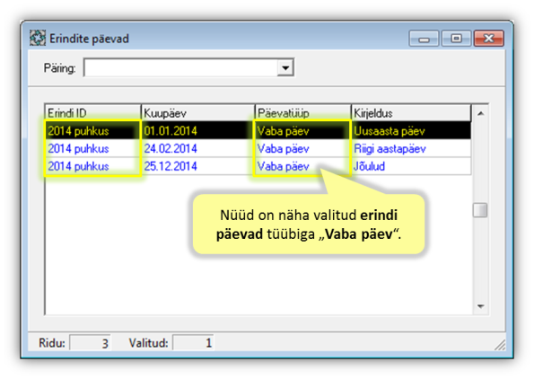Click the vertical scrollbar thumb
This screenshot has width=534, height=379.
(x=480, y=210)
